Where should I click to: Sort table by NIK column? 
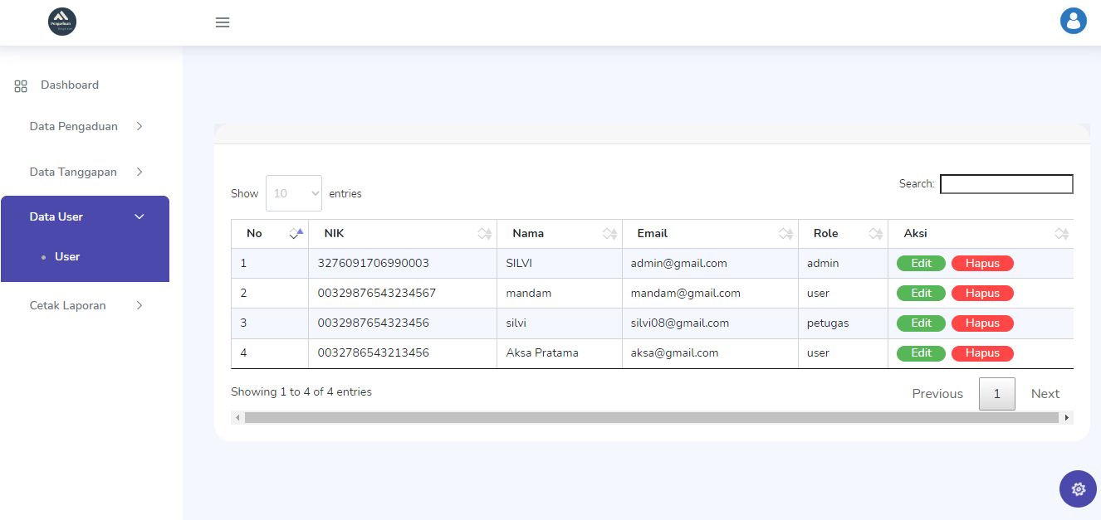pos(485,234)
